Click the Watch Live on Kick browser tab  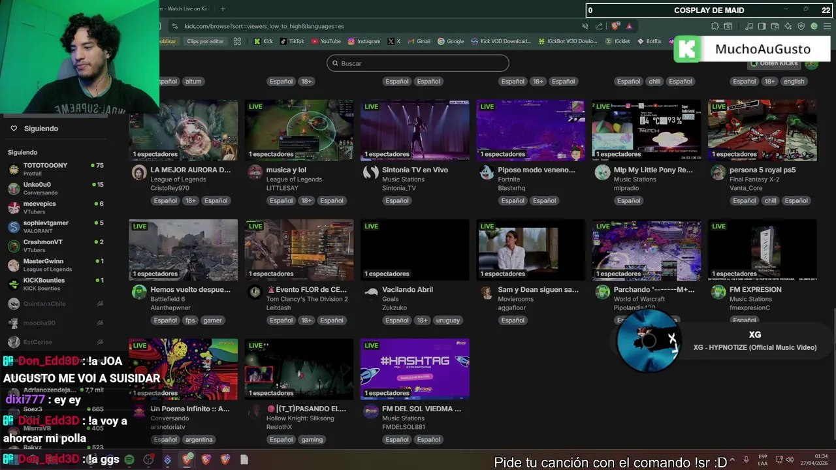pos(186,8)
